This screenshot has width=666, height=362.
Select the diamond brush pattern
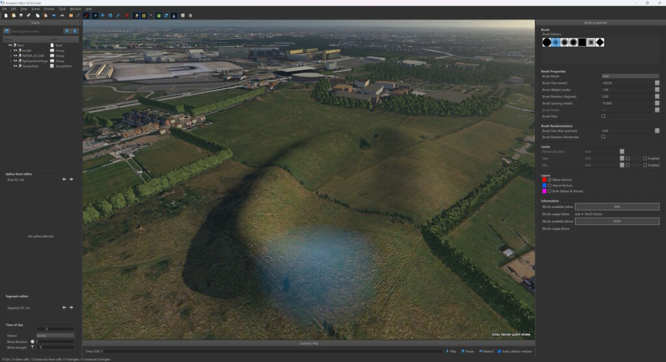click(x=600, y=42)
